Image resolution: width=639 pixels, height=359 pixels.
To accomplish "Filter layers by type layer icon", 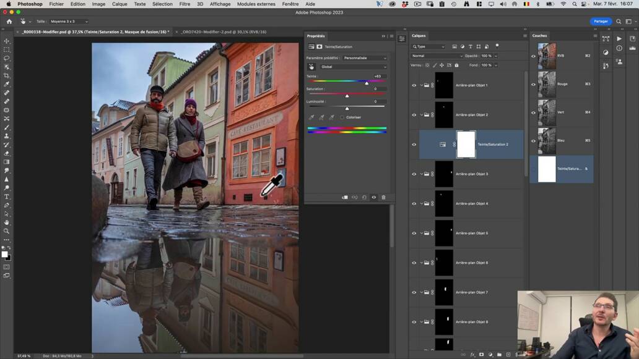I will 471,47.
